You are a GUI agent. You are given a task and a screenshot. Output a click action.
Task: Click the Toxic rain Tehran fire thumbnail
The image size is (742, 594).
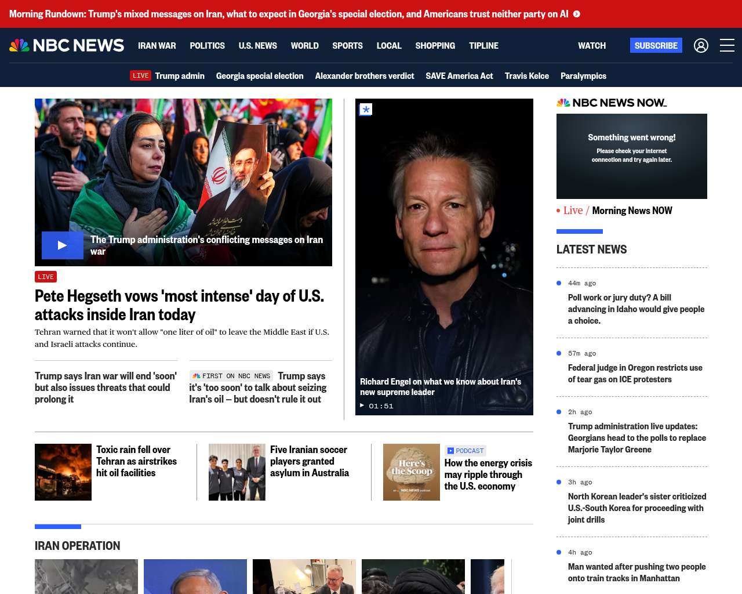pos(63,472)
